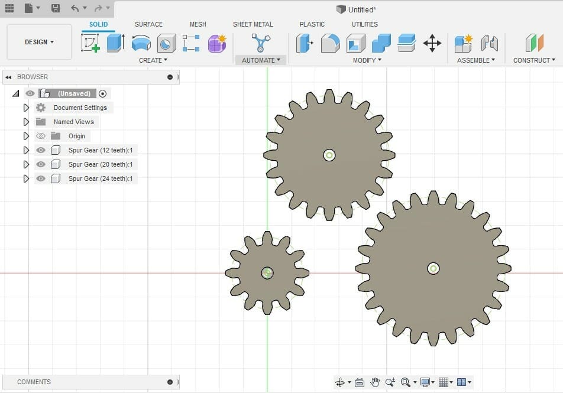Open Display Settings monitor icon

(425, 382)
